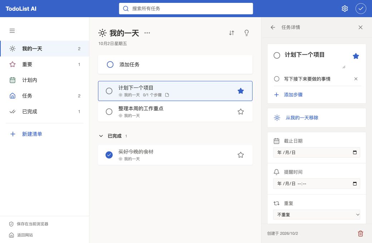Open the 已完成 list in sidebar
Screen dimensions: 372x243
click(45, 111)
